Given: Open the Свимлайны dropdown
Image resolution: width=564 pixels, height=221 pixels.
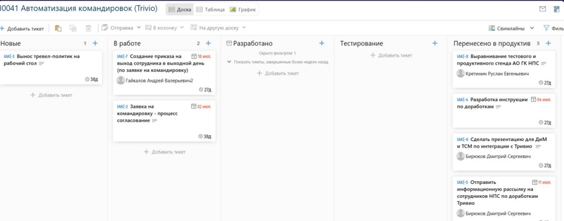Looking at the screenshot, I should (511, 28).
